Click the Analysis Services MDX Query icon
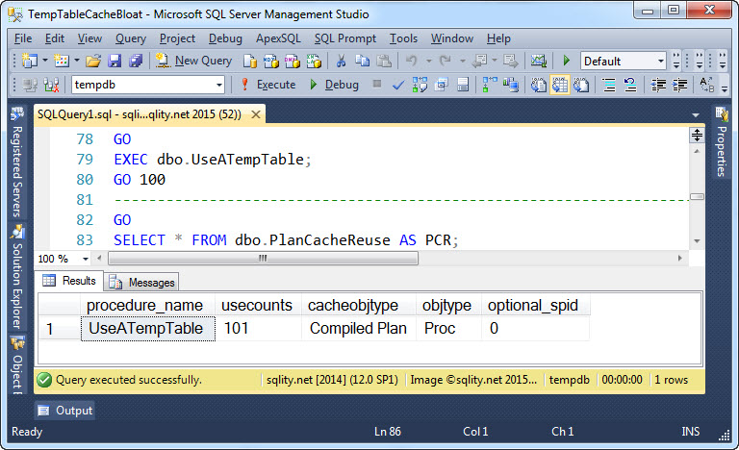 click(271, 61)
